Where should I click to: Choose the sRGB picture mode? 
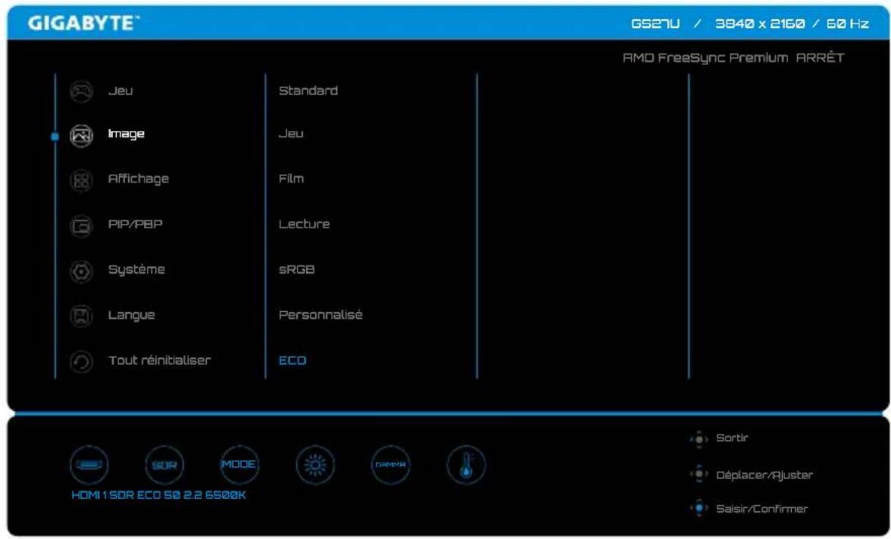click(x=296, y=269)
